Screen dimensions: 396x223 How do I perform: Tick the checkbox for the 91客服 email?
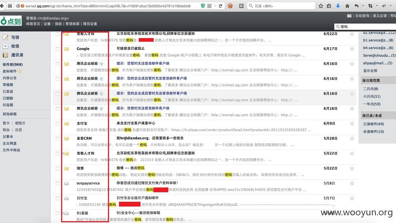[x=57, y=213]
